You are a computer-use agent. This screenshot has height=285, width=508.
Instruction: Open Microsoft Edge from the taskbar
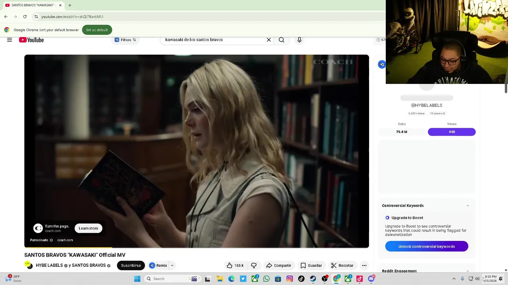point(231,279)
